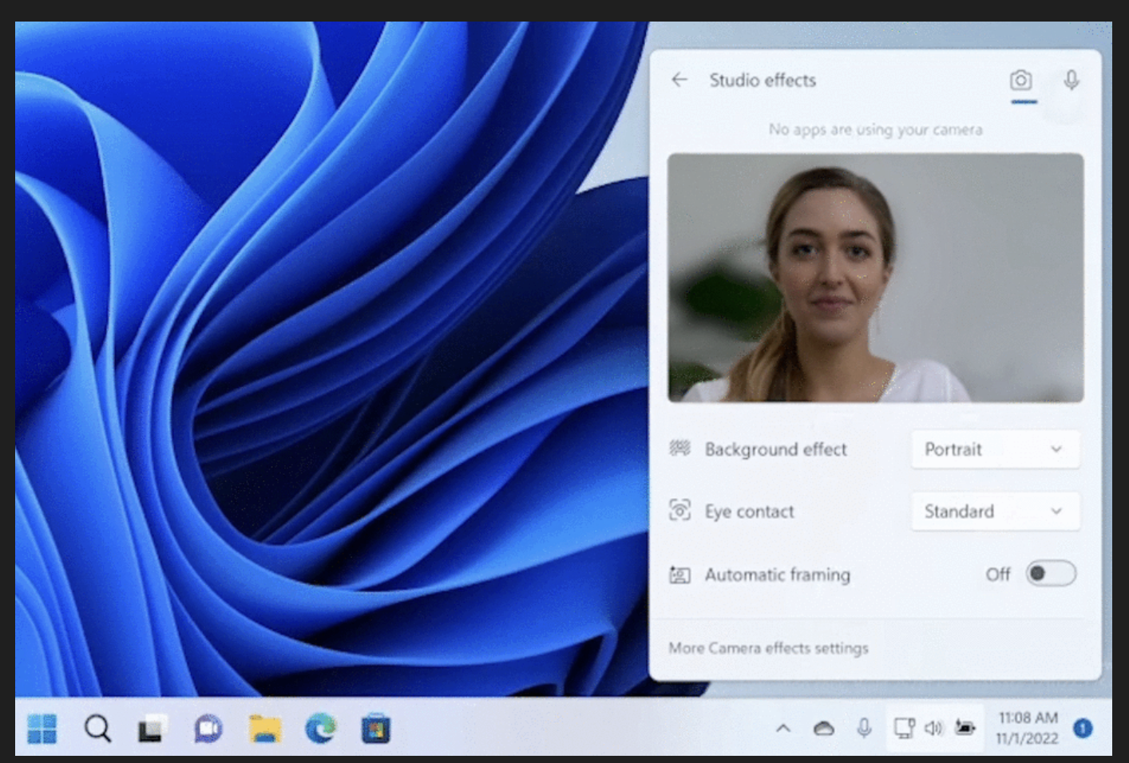1129x763 pixels.
Task: Launch Microsoft Store from the taskbar
Action: tap(374, 728)
